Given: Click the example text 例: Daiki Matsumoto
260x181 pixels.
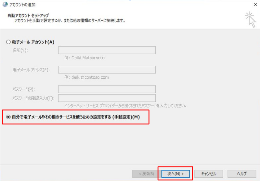Looking at the screenshot, I should pos(84,58).
